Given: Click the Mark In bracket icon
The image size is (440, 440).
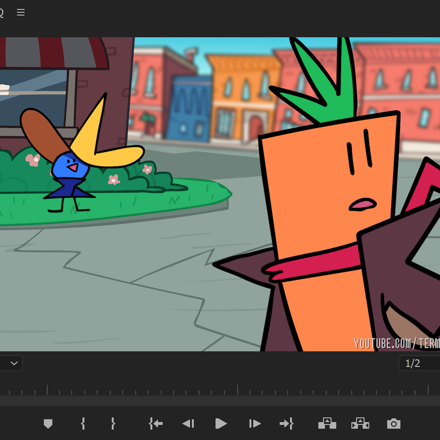Looking at the screenshot, I should [x=83, y=423].
